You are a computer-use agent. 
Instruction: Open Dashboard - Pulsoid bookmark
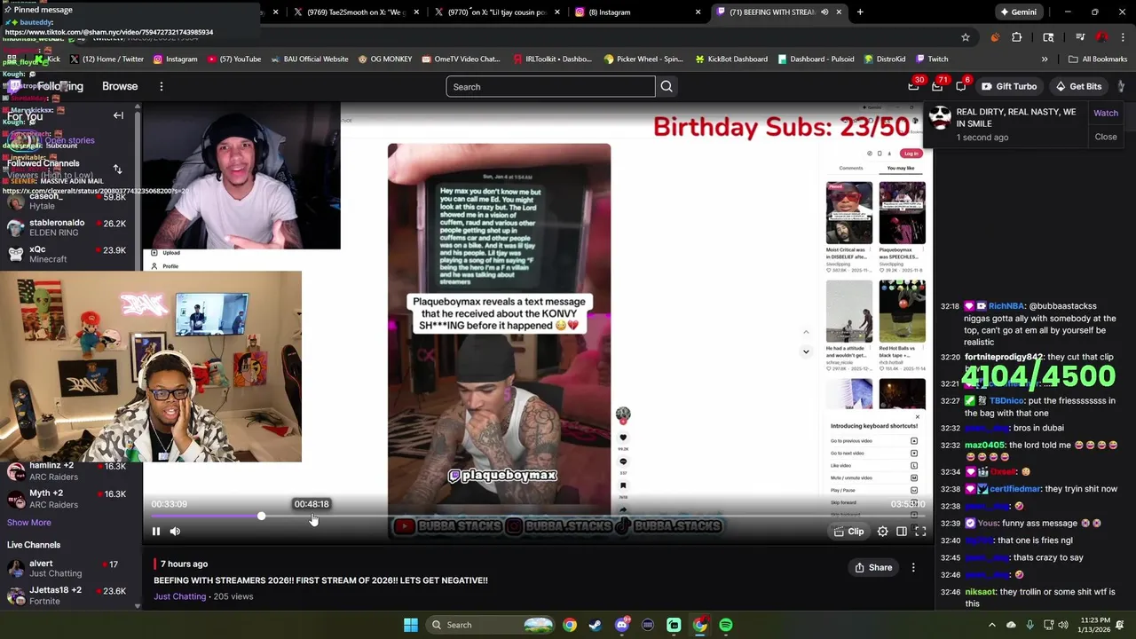point(816,59)
